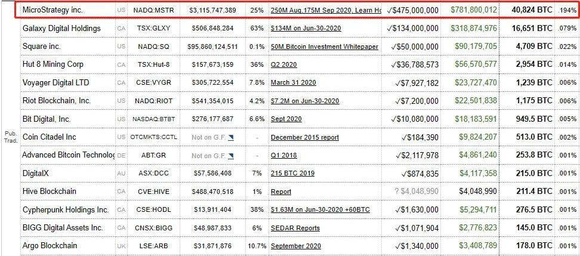Open Voyager Digital's March 31 2020 link
The image size is (580, 256).
293,83
